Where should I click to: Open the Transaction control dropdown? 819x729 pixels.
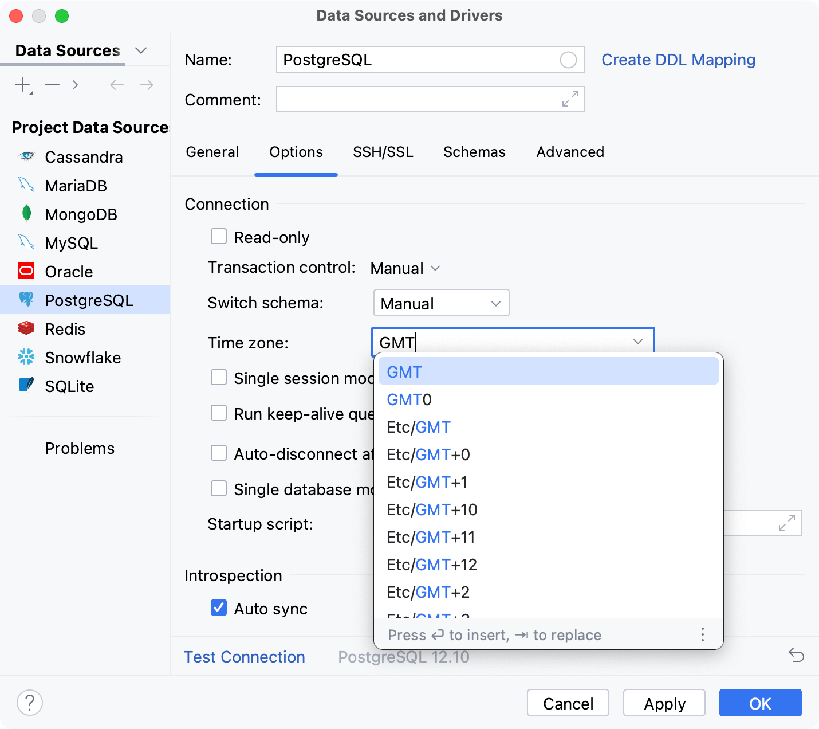pyautogui.click(x=405, y=268)
